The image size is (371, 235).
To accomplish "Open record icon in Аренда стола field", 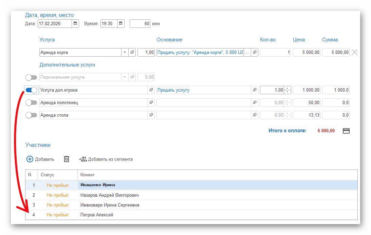I will pyautogui.click(x=151, y=115).
